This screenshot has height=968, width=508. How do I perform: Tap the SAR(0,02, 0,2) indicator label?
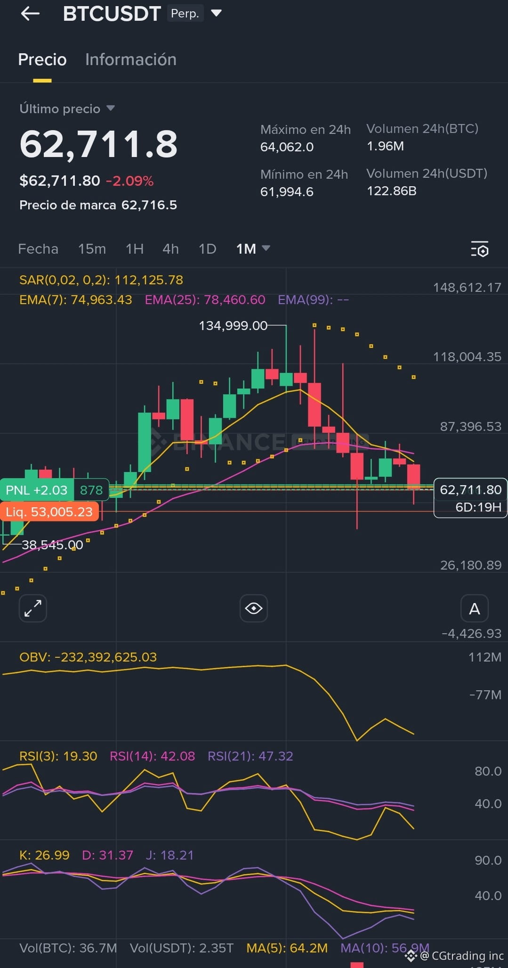(x=101, y=280)
